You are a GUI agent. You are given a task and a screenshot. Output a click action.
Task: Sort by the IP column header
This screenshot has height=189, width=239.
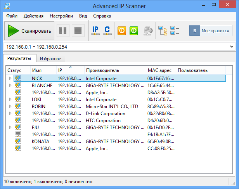tap(70, 70)
